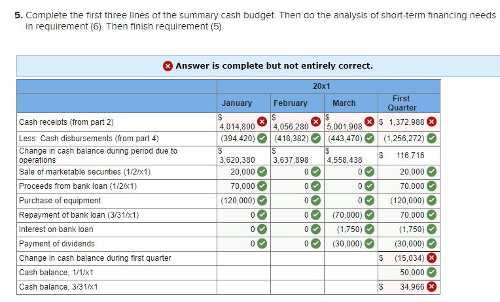Click the 'Cash balance, 3/31/x1' row label

coord(58,287)
